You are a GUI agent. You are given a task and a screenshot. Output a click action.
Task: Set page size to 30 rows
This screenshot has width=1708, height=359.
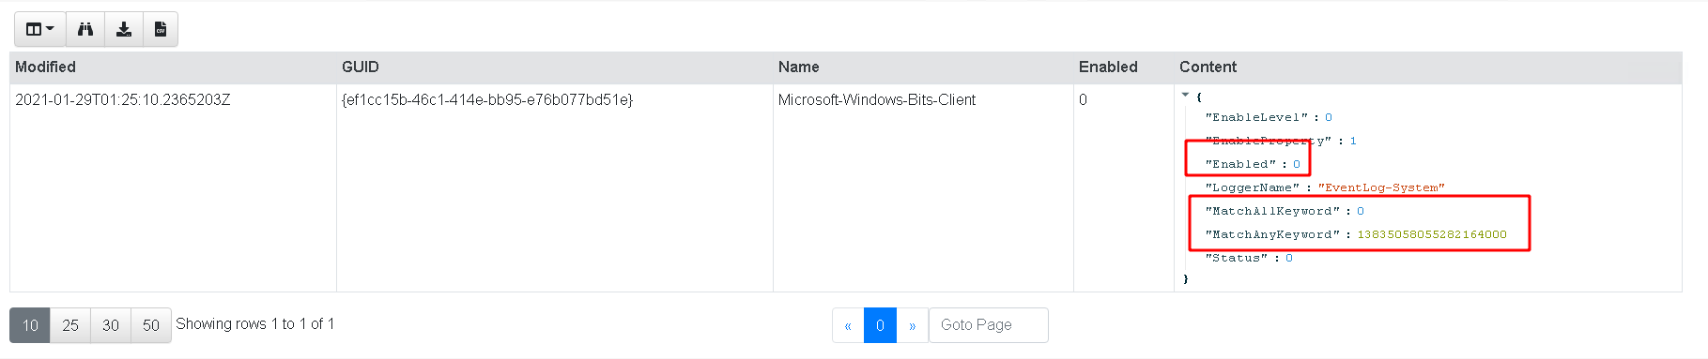(x=111, y=325)
